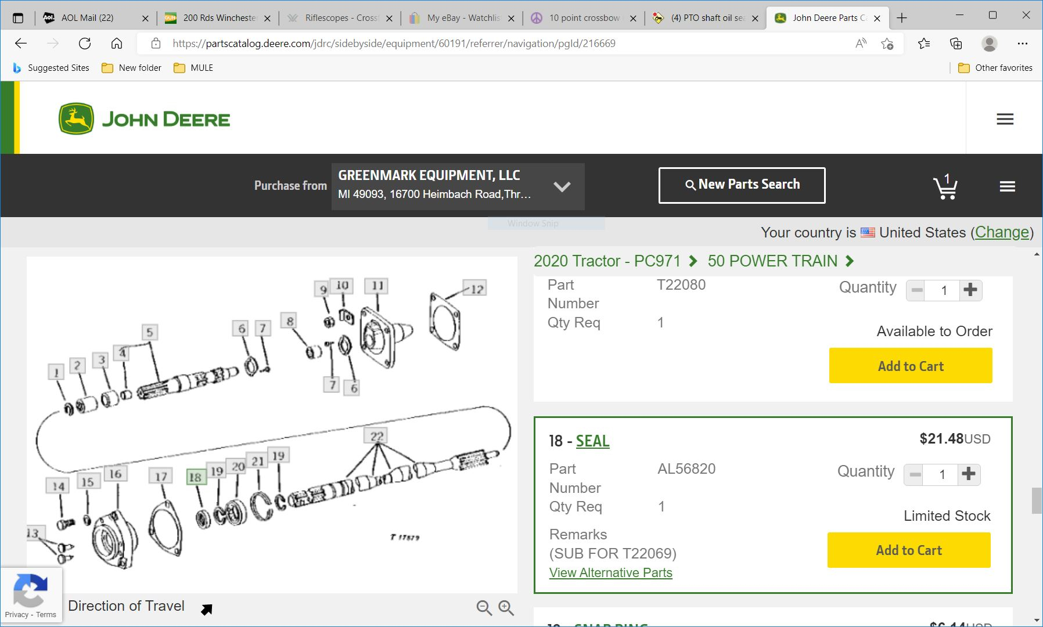
Task: Select part callout 5 in the diagram
Action: [150, 332]
